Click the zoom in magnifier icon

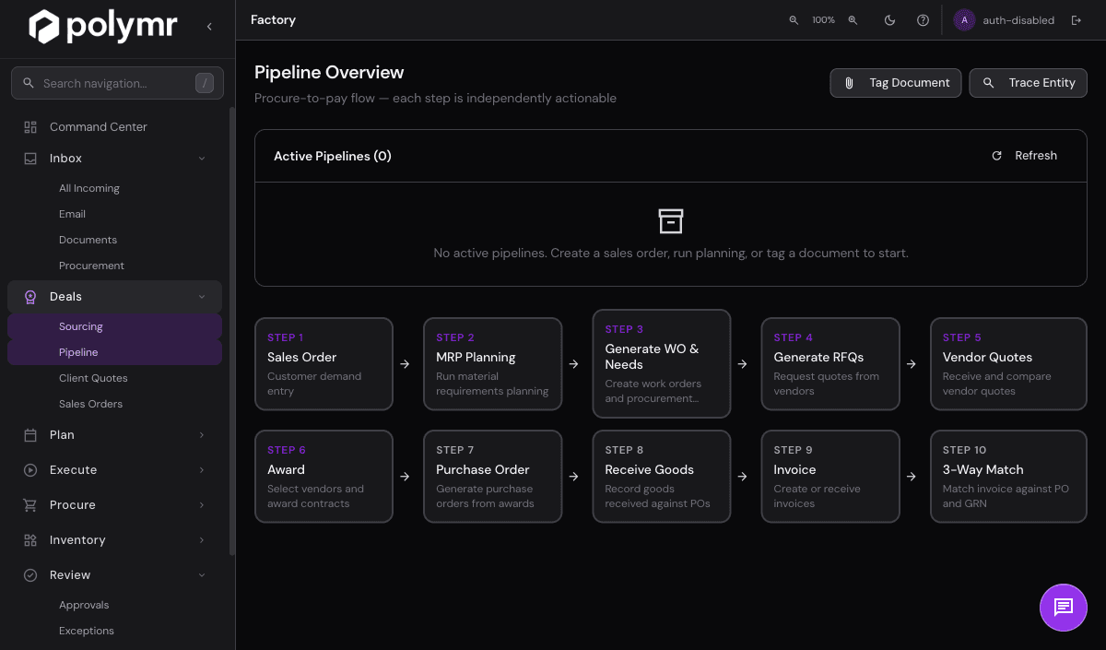click(853, 20)
